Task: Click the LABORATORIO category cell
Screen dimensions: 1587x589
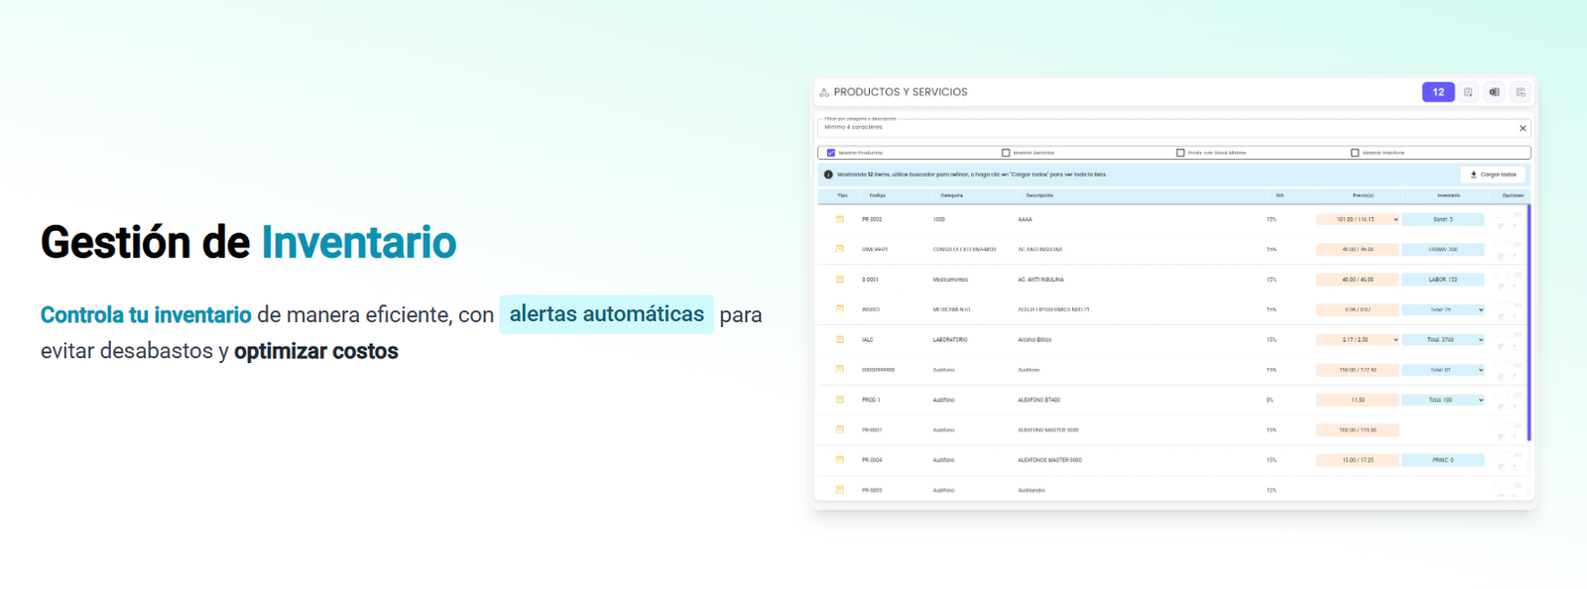Action: click(950, 340)
